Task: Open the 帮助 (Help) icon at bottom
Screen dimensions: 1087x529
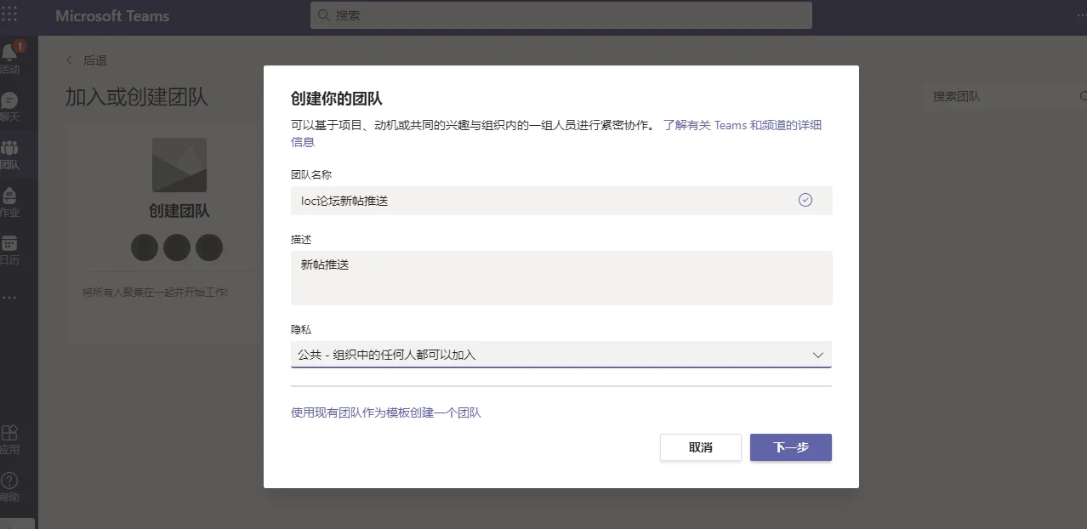Action: click(11, 483)
